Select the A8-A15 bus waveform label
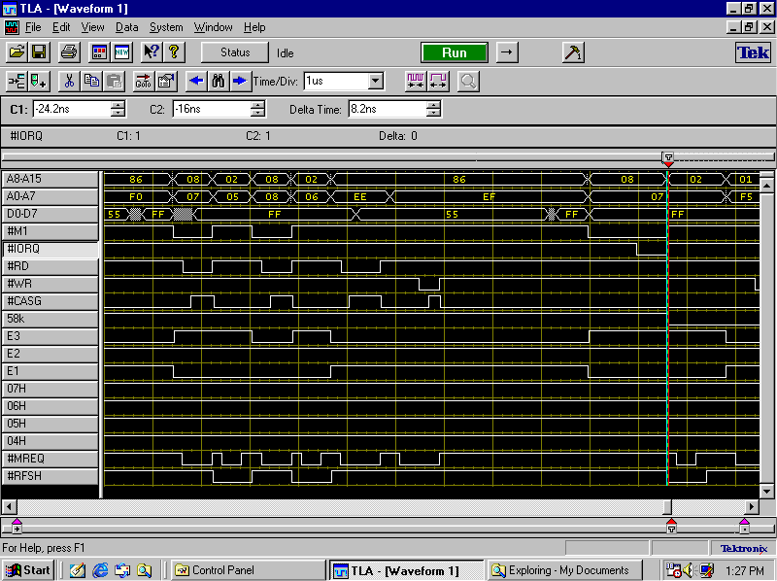This screenshot has width=777, height=581. point(51,179)
